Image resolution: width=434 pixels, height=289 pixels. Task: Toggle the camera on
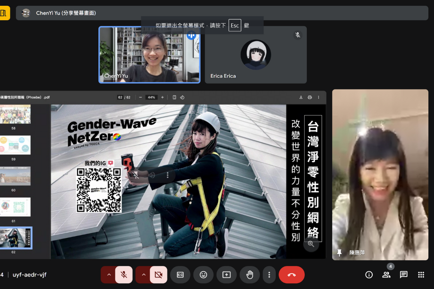pos(159,275)
